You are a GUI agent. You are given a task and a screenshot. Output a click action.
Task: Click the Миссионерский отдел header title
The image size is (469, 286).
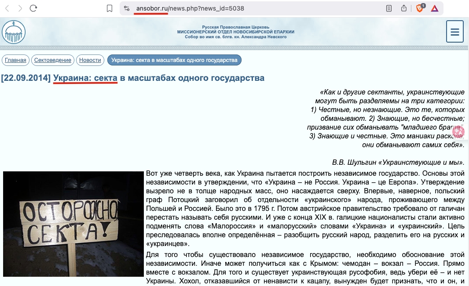point(236,32)
